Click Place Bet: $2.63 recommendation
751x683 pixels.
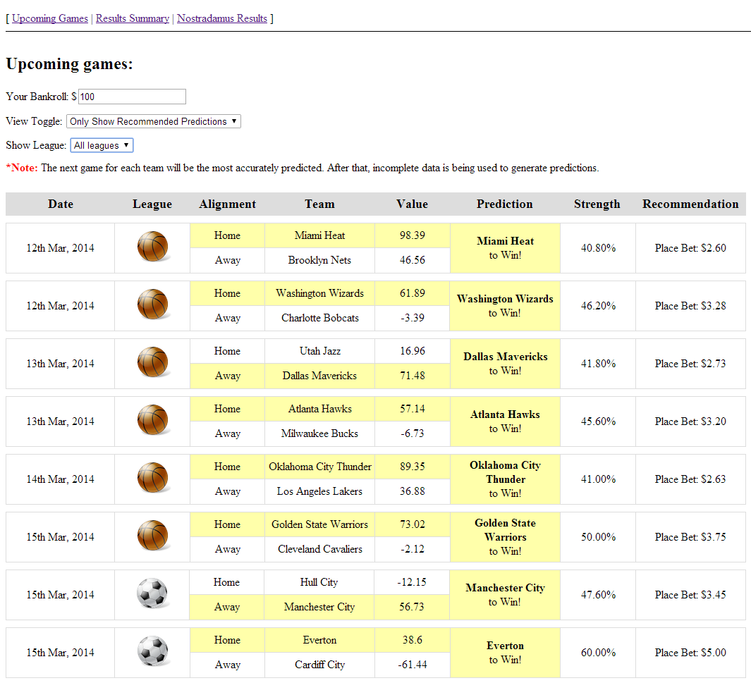690,479
